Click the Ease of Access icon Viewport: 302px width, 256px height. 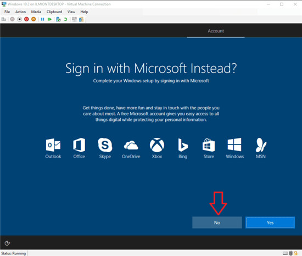coord(7,243)
